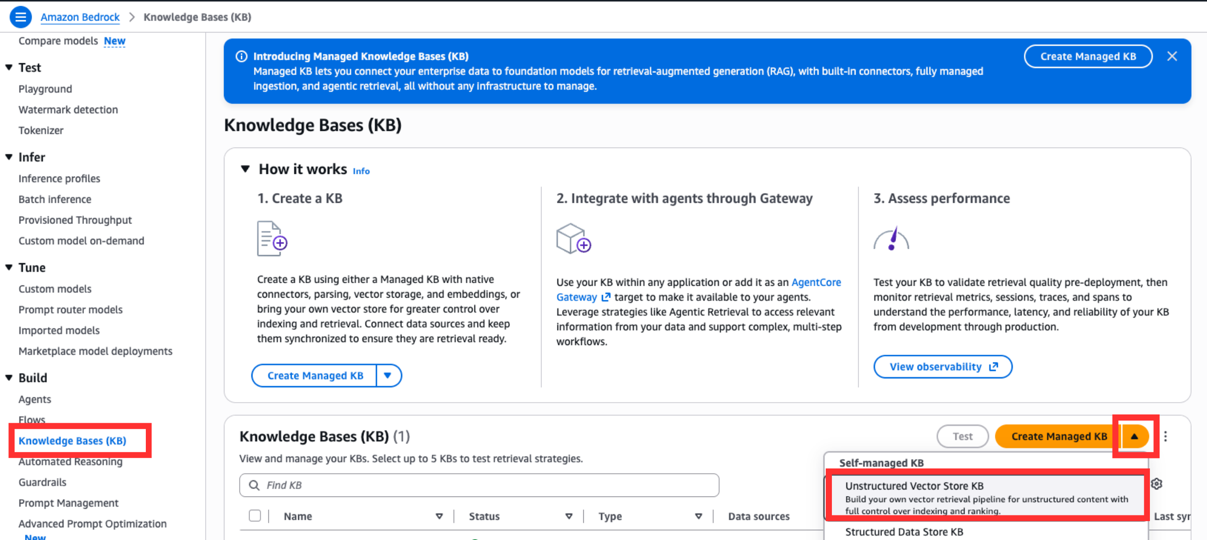The image size is (1207, 540).
Task: Open Custom models under Tune
Action: (x=55, y=289)
